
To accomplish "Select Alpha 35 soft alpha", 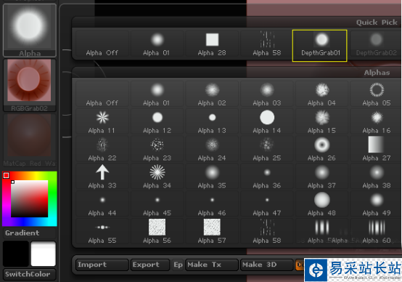I will (x=212, y=177).
